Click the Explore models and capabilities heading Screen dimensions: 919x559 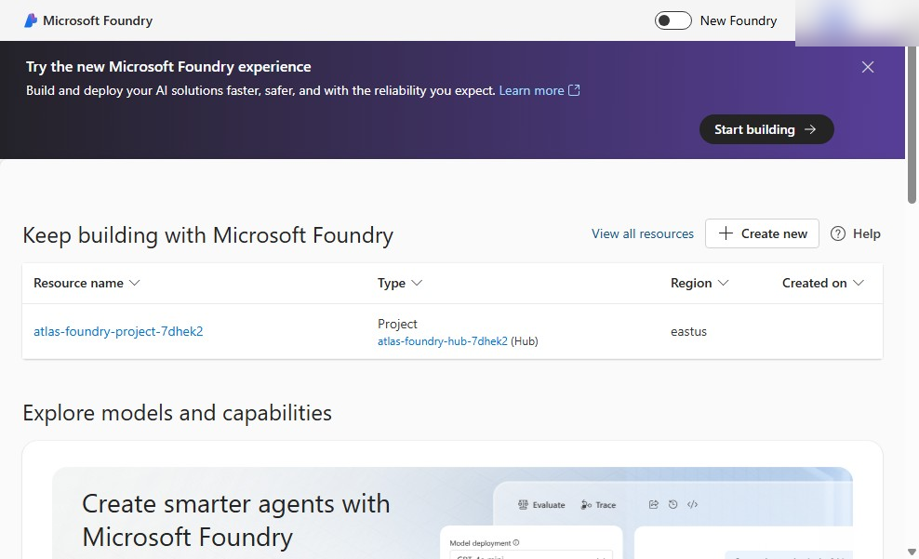[x=177, y=413]
